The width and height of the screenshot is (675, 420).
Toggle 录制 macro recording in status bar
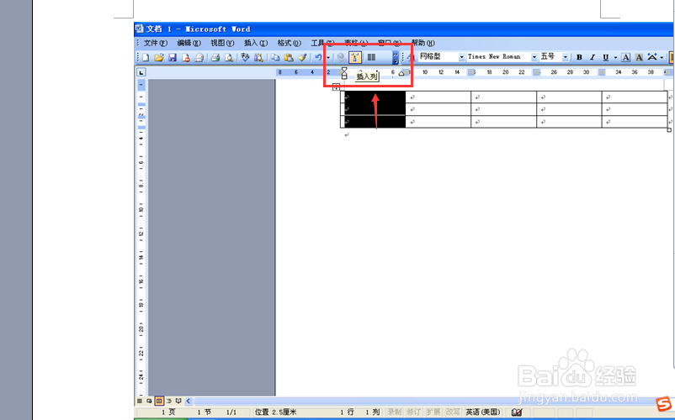[395, 412]
